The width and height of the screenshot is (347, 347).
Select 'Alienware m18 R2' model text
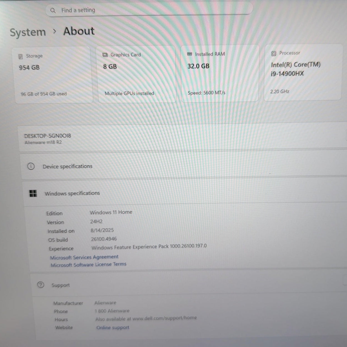tap(43, 143)
